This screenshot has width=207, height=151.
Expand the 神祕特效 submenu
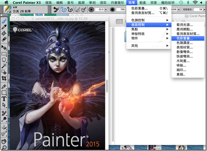[x=149, y=34]
